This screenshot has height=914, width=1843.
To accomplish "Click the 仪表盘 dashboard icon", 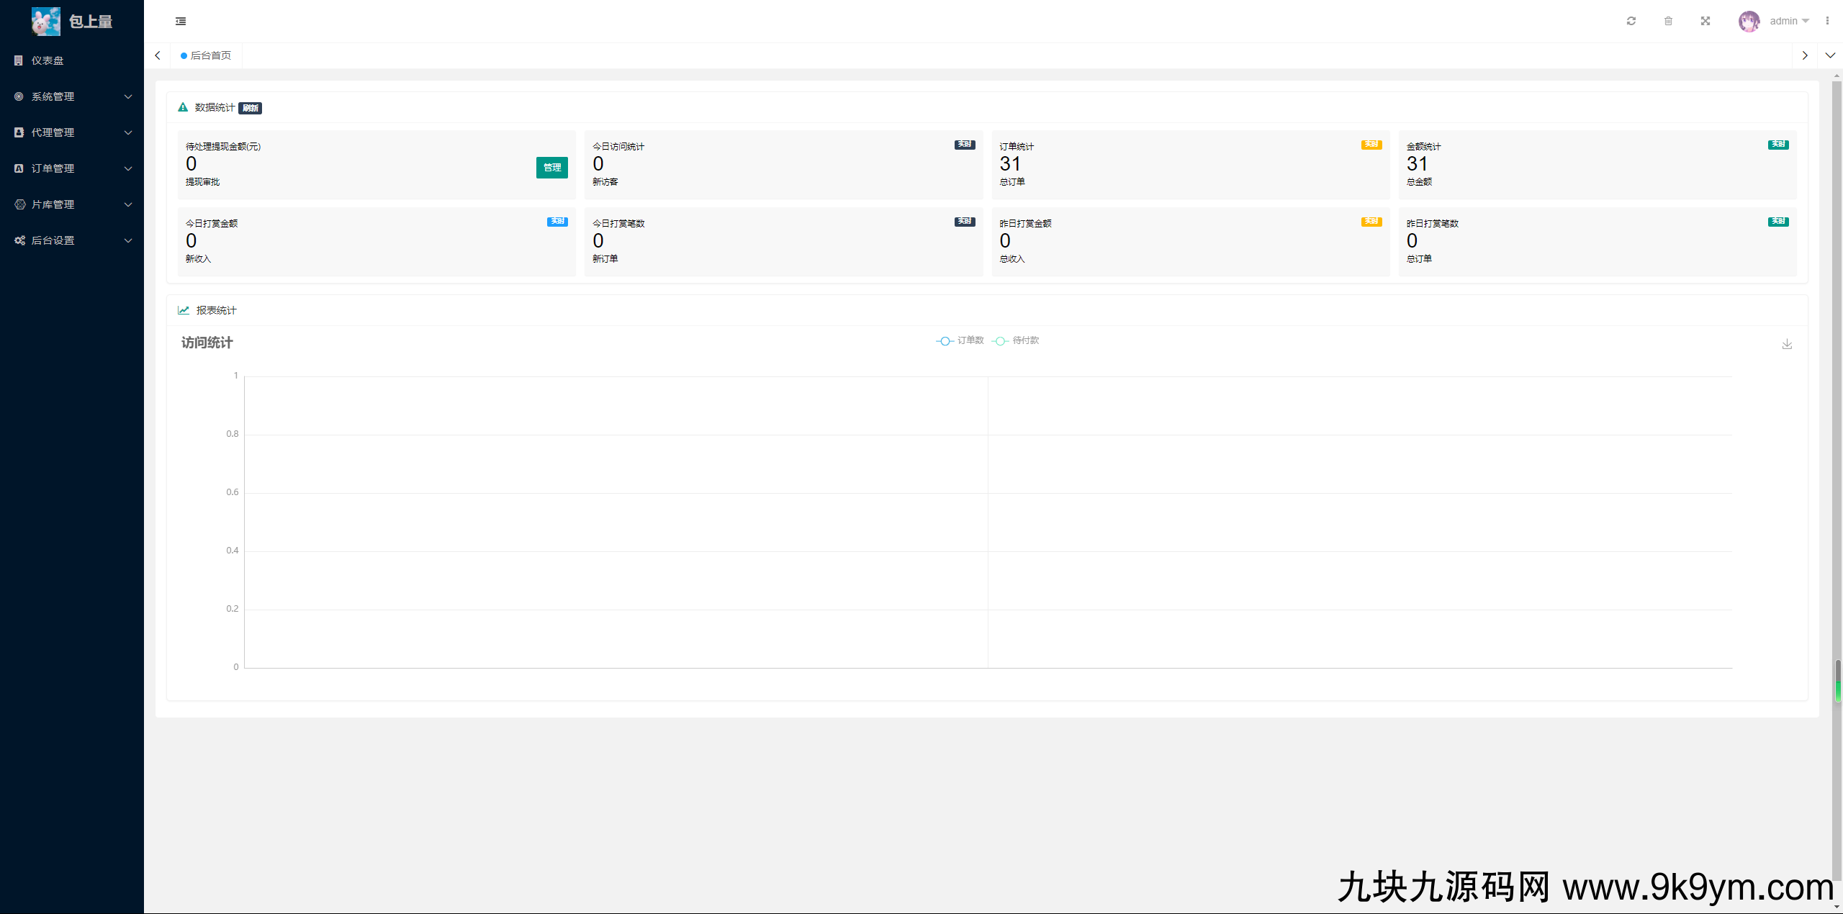I will click(19, 60).
